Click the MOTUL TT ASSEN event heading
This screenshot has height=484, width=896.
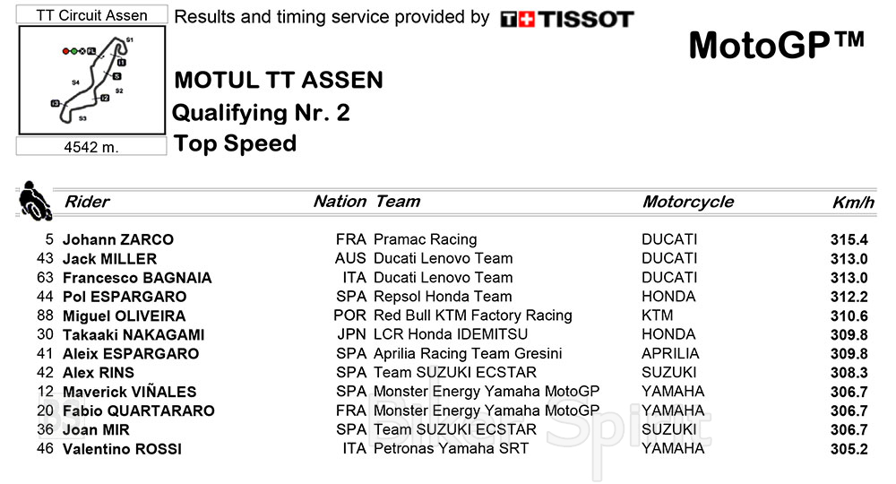click(279, 80)
